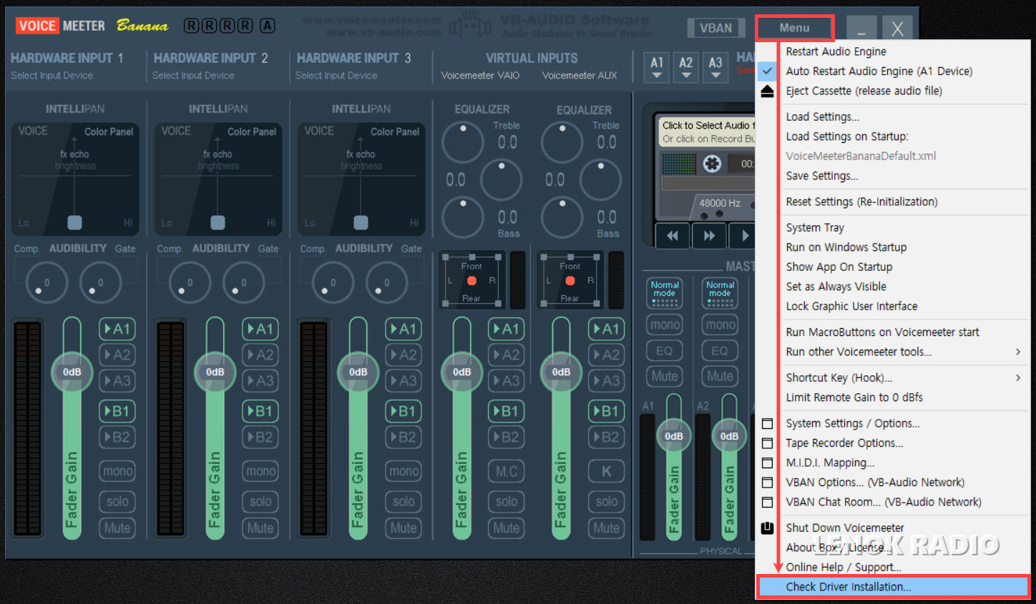This screenshot has width=1036, height=604.
Task: Click Hardware Input 1 fader gain knob
Action: point(72,372)
